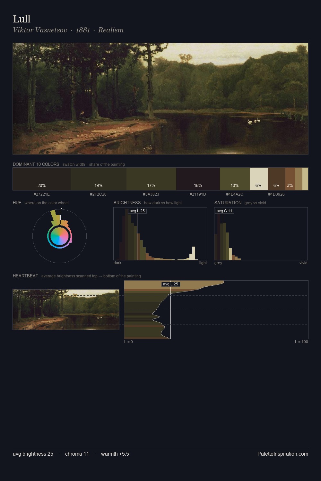Click the HEARTBEAT section heading

click(25, 276)
